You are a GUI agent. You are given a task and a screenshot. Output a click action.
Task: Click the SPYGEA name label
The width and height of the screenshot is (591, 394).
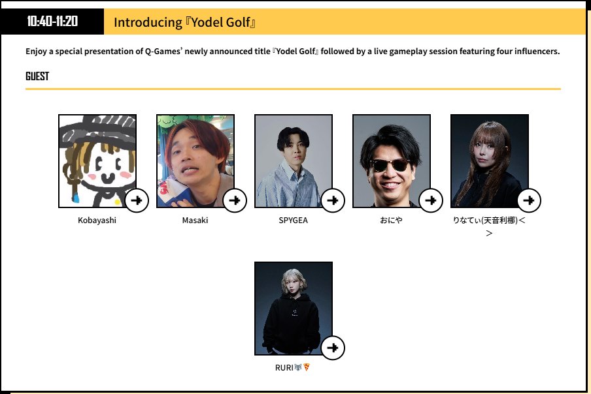point(294,220)
